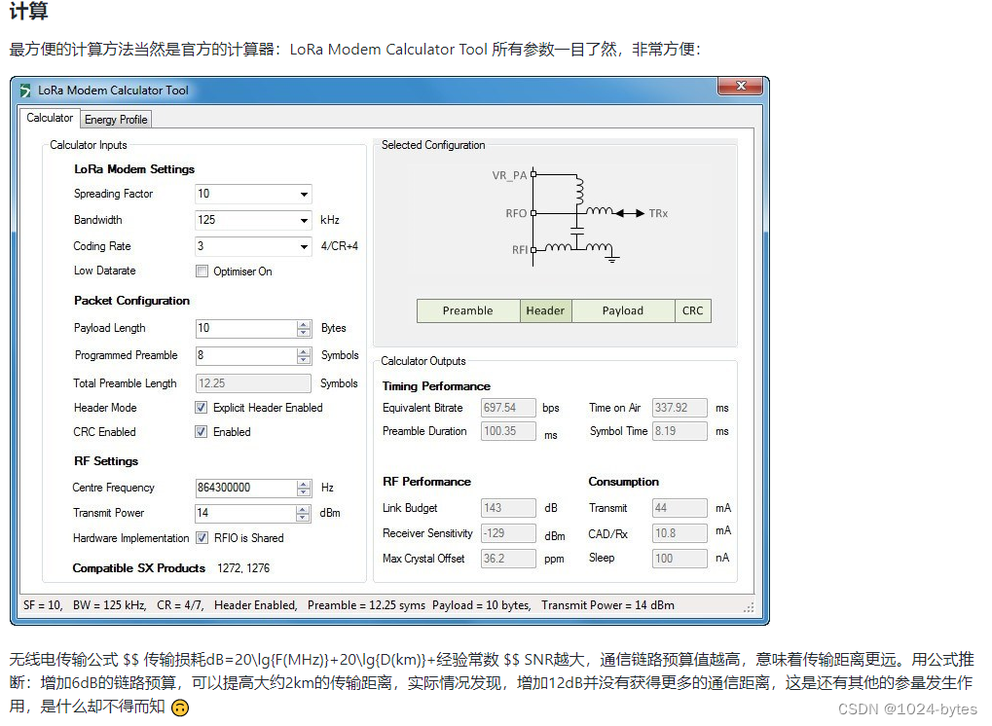Click the VR_PA label in circuit diagram

coord(509,175)
